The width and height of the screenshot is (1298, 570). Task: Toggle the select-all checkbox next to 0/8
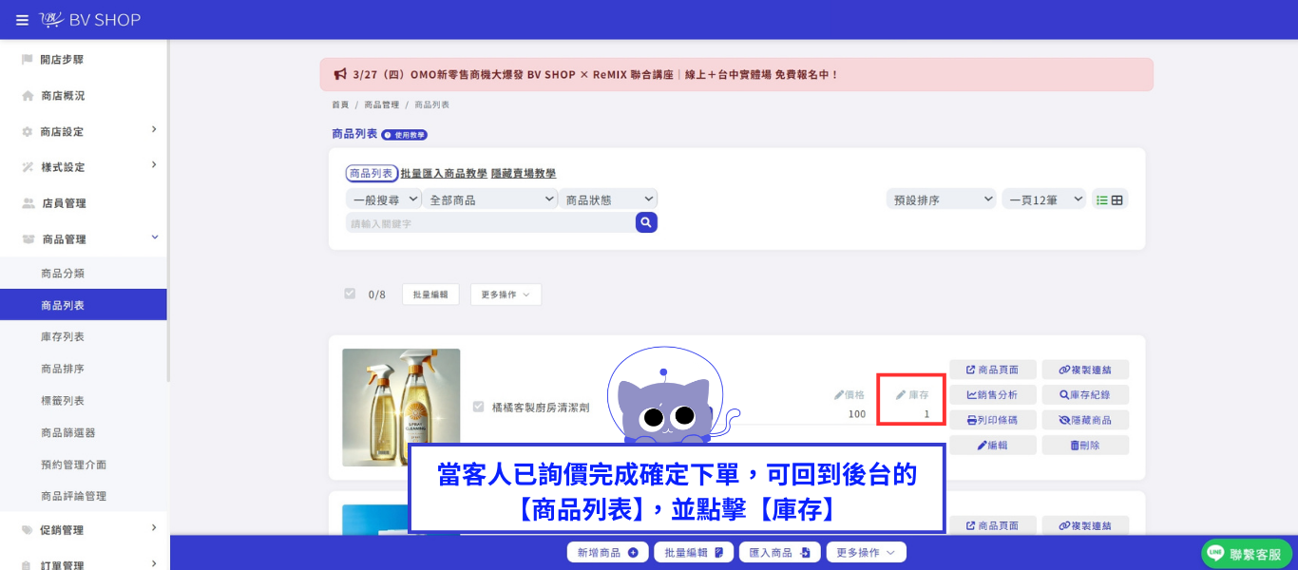350,294
